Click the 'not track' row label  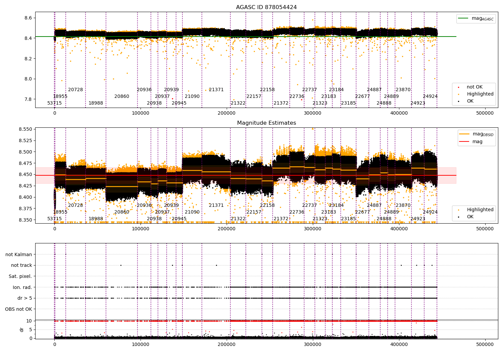(21, 266)
